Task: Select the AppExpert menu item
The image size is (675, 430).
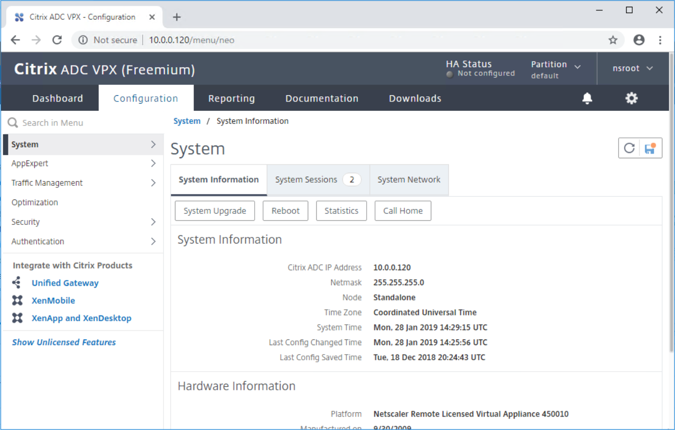Action: coord(83,163)
